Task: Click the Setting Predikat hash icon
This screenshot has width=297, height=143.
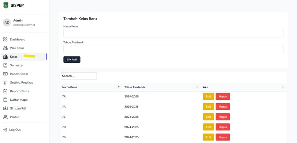Action: pyautogui.click(x=5, y=82)
